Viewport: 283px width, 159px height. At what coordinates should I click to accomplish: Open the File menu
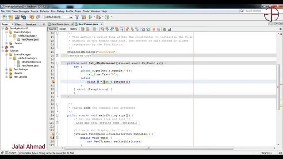[3, 11]
